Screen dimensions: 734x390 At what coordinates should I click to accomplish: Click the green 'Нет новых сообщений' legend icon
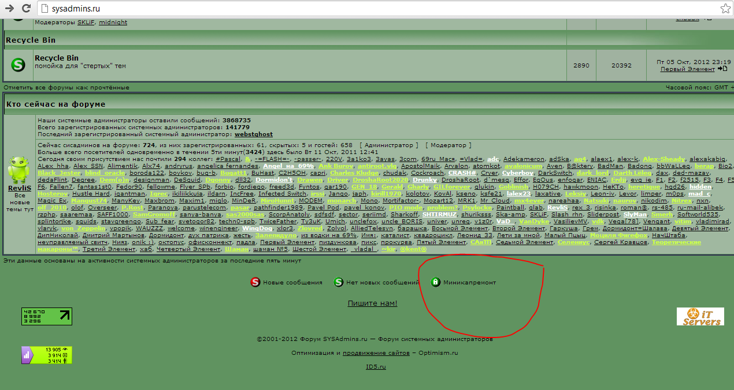click(x=339, y=282)
